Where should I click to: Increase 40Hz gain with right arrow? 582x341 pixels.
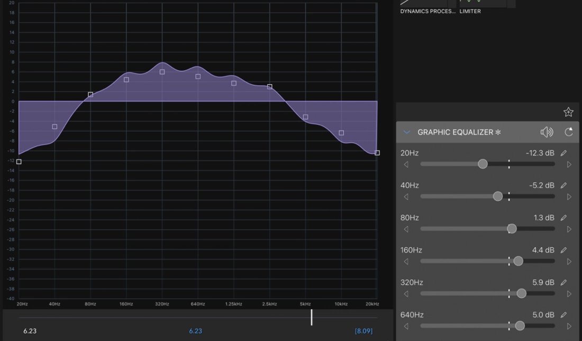[569, 197]
